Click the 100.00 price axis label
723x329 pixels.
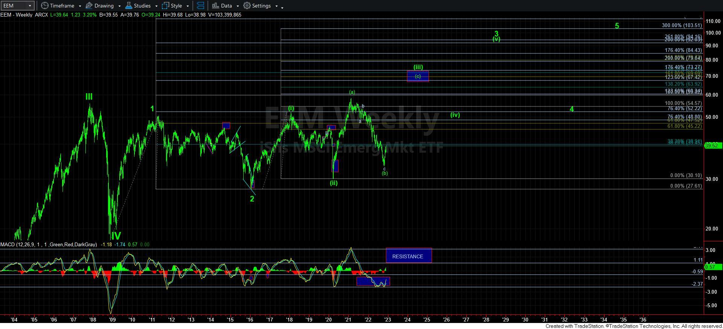712,33
